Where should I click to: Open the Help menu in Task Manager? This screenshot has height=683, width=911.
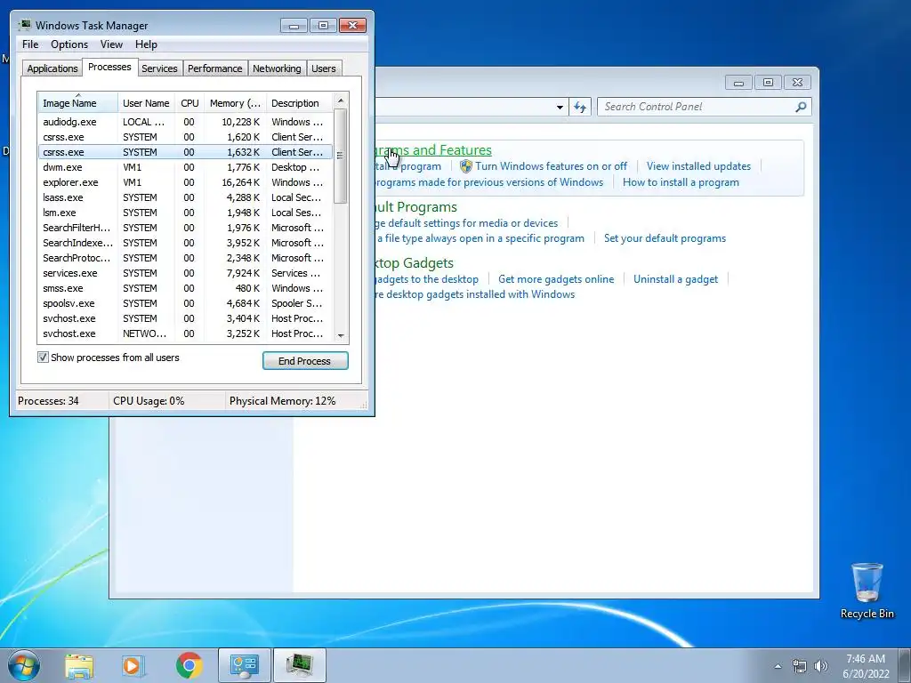(x=146, y=44)
